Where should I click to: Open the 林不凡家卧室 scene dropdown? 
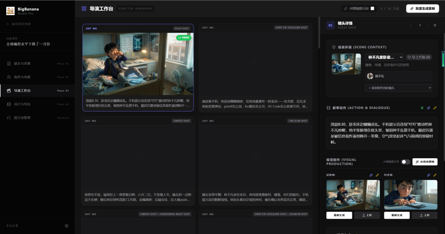point(384,57)
